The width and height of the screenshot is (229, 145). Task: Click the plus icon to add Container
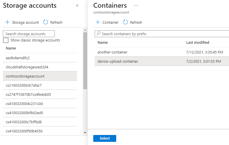click(x=98, y=22)
